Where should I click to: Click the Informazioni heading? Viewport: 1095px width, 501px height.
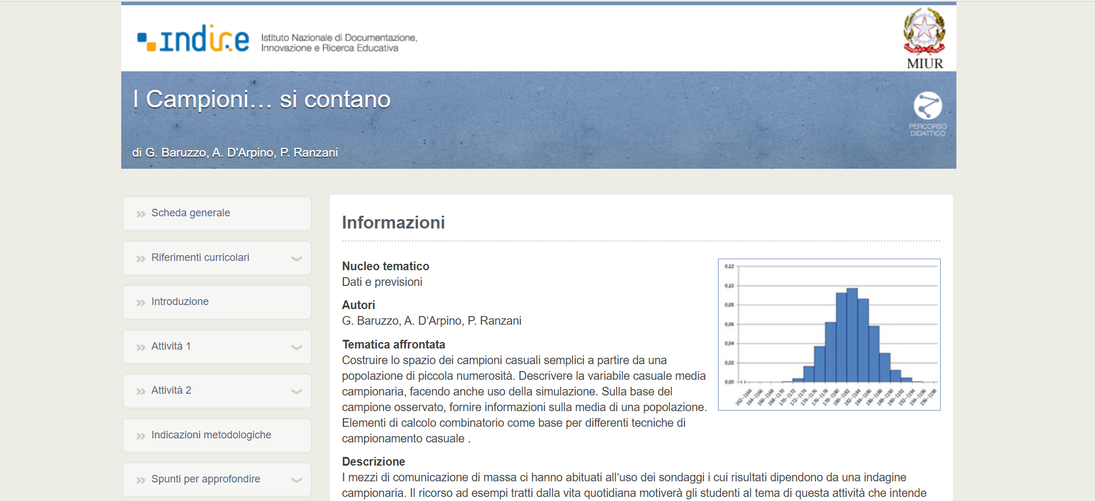click(x=393, y=223)
